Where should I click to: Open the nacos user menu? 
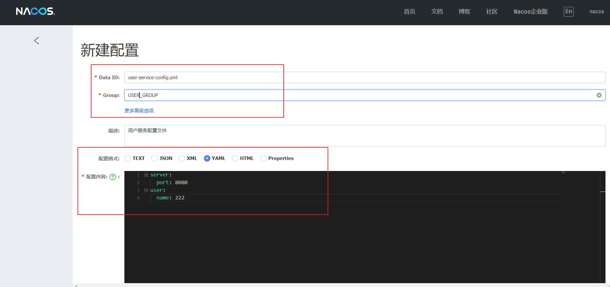[597, 12]
